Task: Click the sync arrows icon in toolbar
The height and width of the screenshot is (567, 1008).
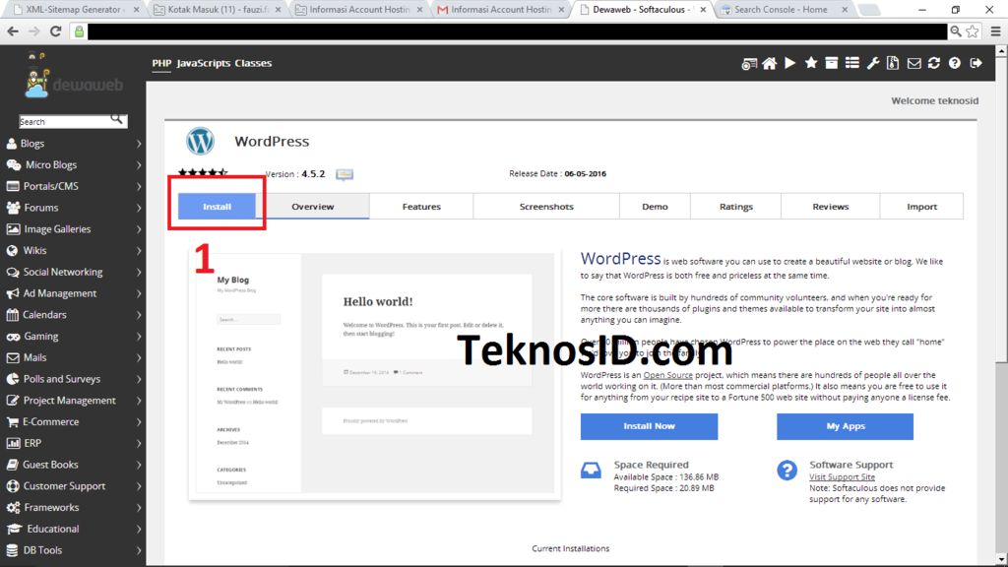Action: [934, 63]
